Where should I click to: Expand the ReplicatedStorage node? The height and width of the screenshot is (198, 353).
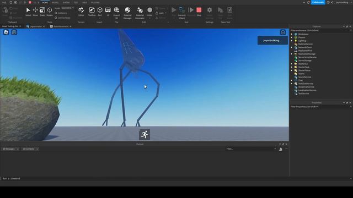[292, 54]
